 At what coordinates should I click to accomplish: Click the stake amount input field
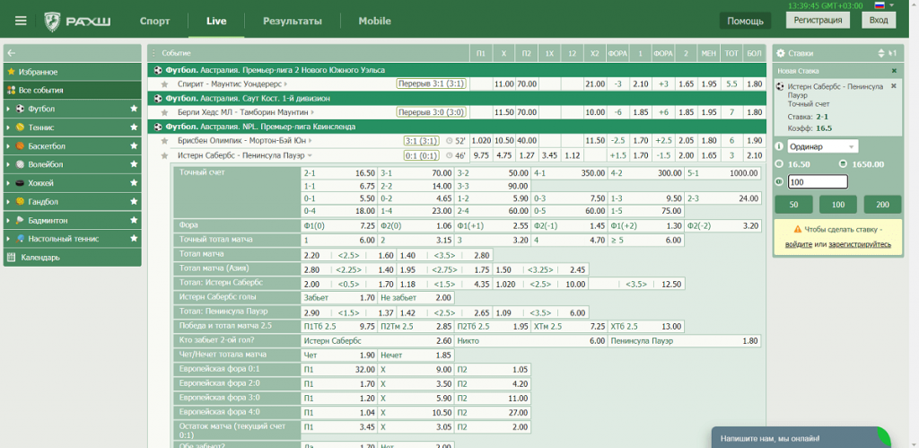click(817, 181)
